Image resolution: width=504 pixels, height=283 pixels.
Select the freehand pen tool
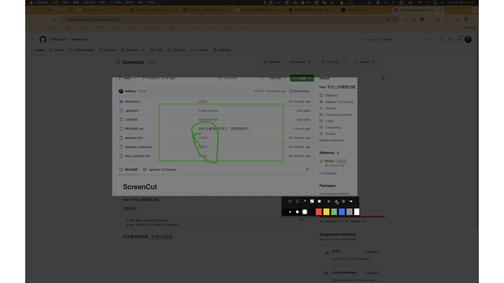tap(312, 201)
